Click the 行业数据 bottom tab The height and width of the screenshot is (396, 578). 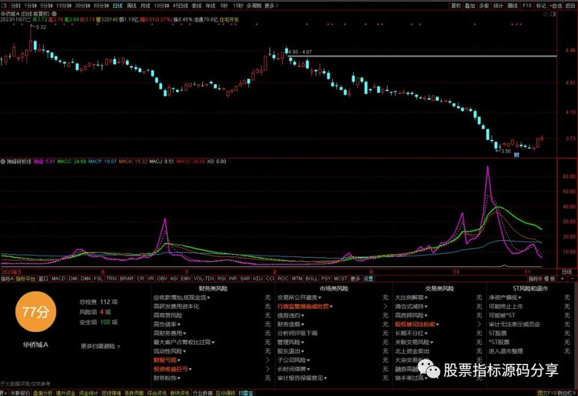tap(203, 393)
